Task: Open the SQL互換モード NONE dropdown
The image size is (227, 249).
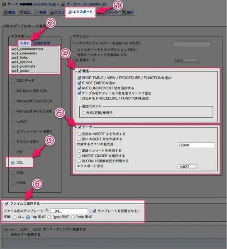Action: [x=186, y=61]
